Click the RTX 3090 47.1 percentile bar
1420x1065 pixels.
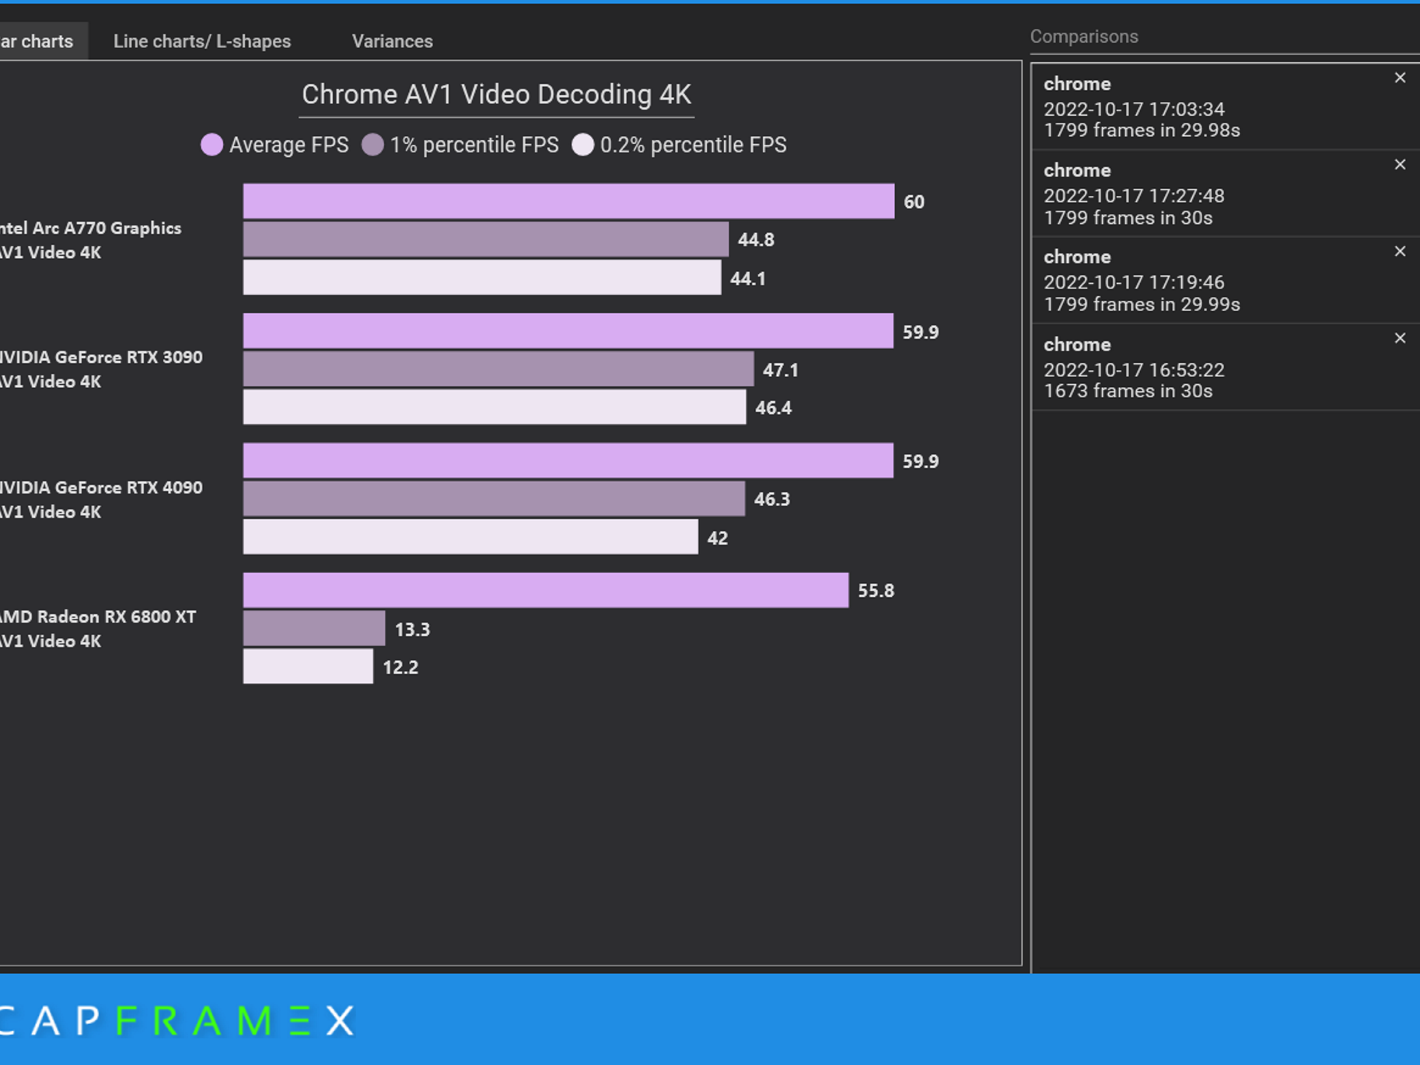click(x=498, y=369)
